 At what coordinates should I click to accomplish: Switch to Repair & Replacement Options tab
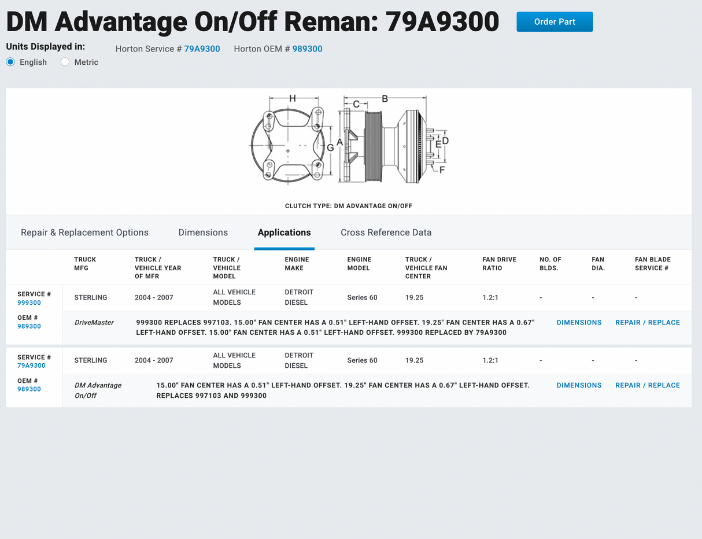click(84, 232)
